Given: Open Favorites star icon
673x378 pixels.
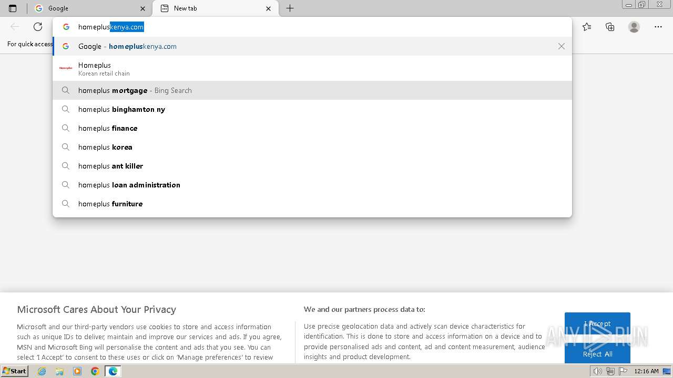Looking at the screenshot, I should 587,27.
